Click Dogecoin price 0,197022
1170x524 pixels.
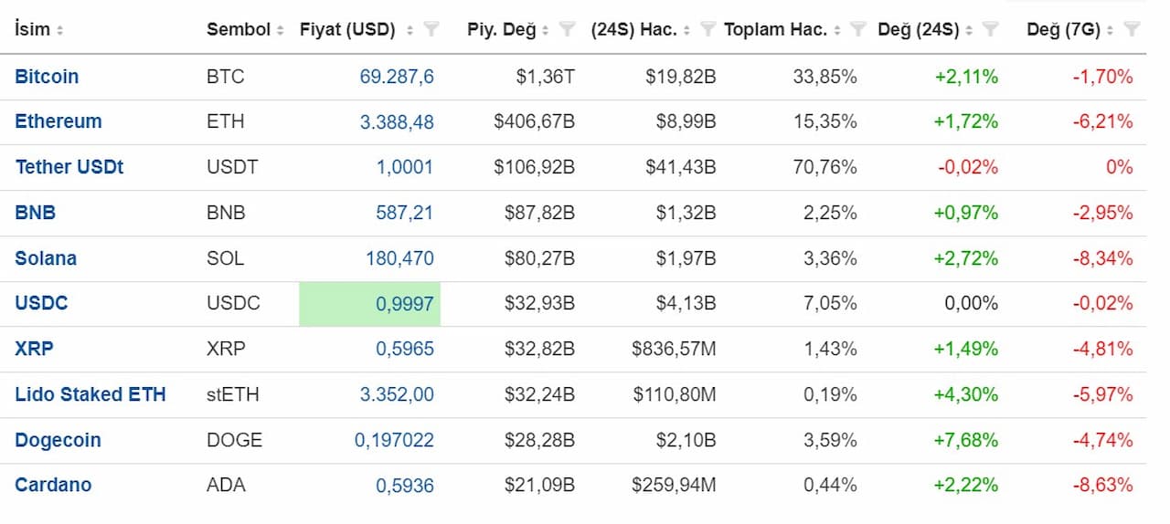click(395, 440)
